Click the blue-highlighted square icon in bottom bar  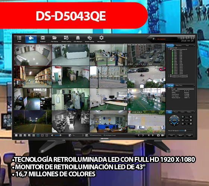pos(38,135)
